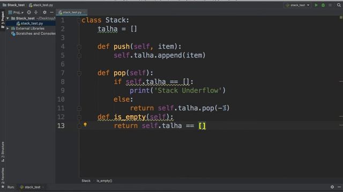Select the Stack_test root folder in tree

(25, 18)
